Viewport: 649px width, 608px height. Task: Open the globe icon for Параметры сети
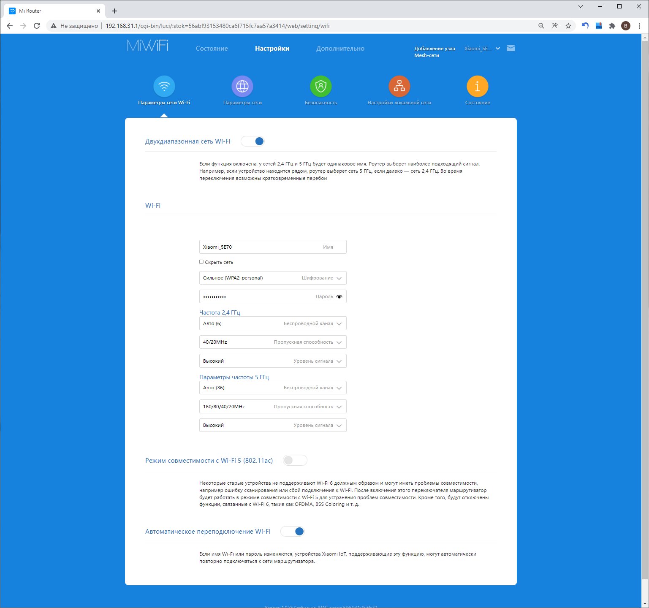[x=242, y=87]
